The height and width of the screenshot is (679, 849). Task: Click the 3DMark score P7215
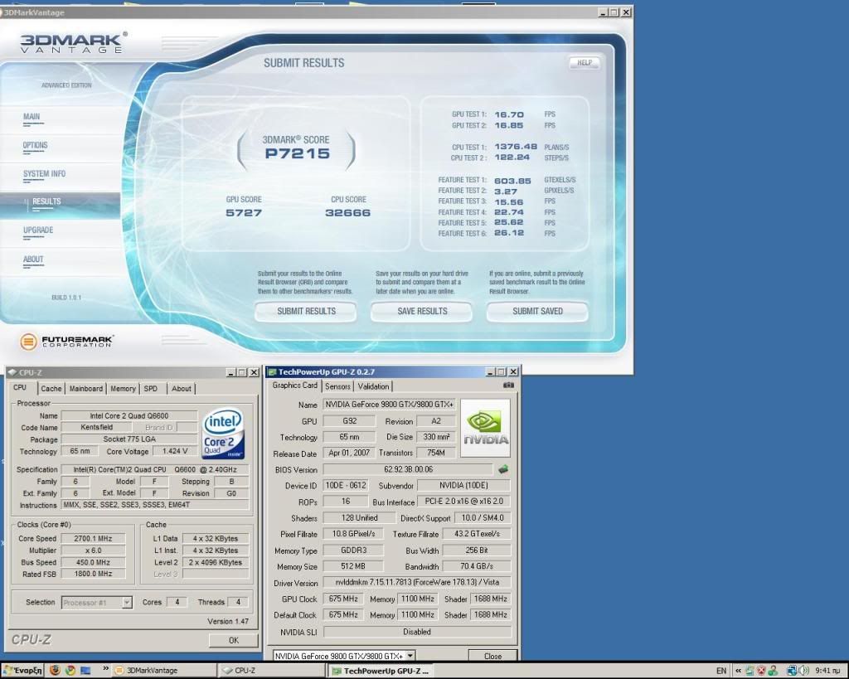(298, 153)
